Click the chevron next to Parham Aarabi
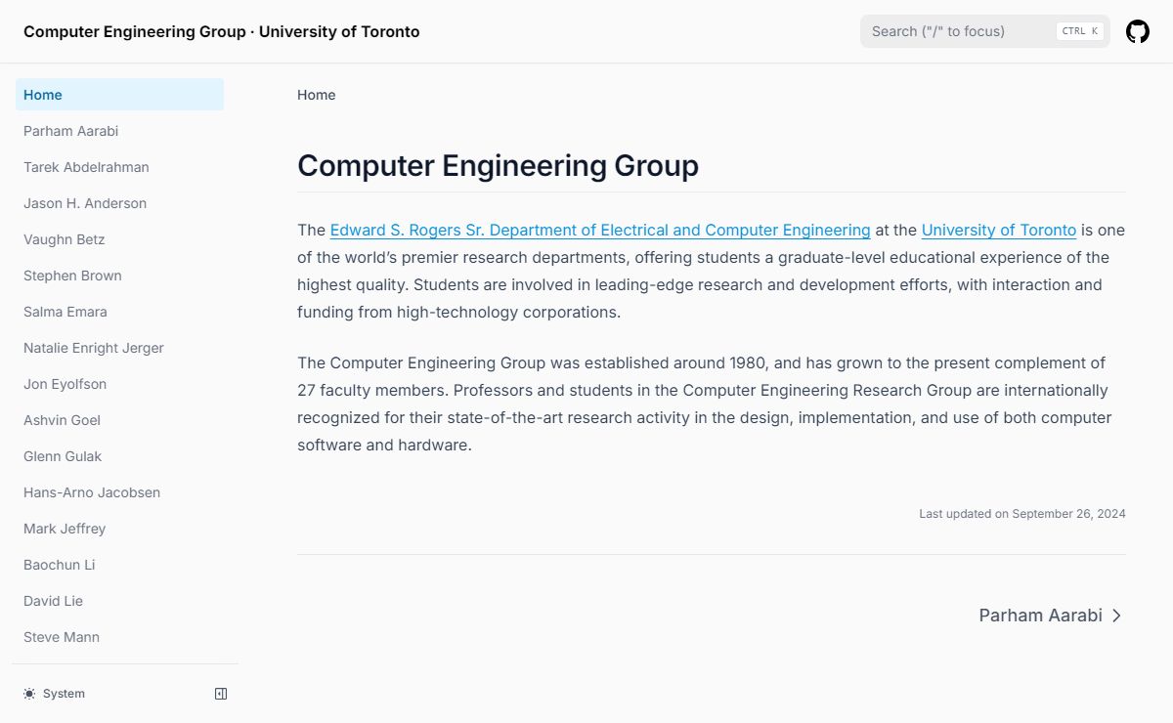Screen dimensions: 1173x723 pyautogui.click(x=1117, y=616)
